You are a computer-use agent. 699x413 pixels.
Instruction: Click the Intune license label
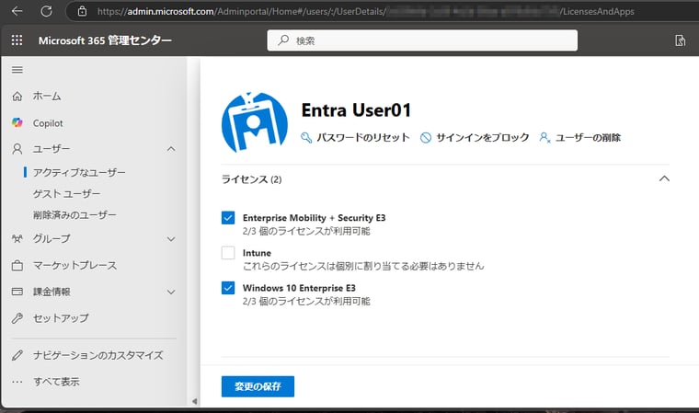click(257, 253)
